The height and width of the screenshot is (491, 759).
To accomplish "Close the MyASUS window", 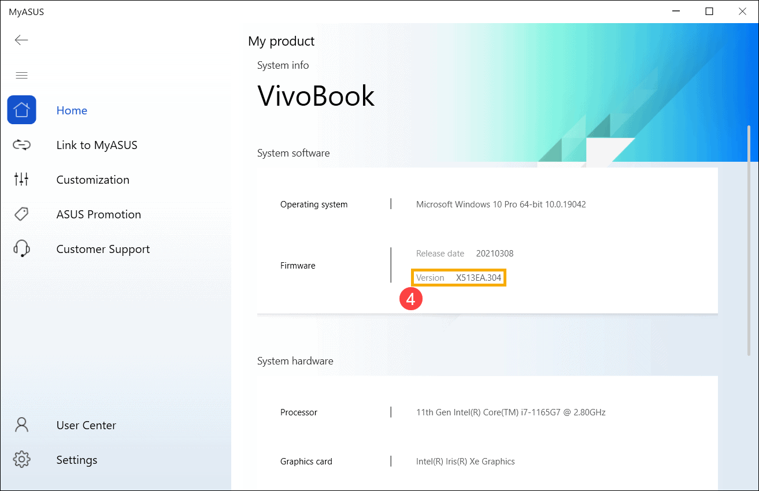I will [x=743, y=11].
